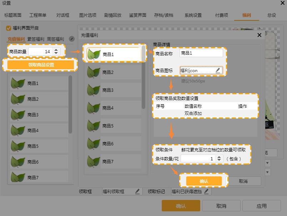Click the 商品名称 text field
This screenshot has width=287, height=216.
click(x=201, y=53)
